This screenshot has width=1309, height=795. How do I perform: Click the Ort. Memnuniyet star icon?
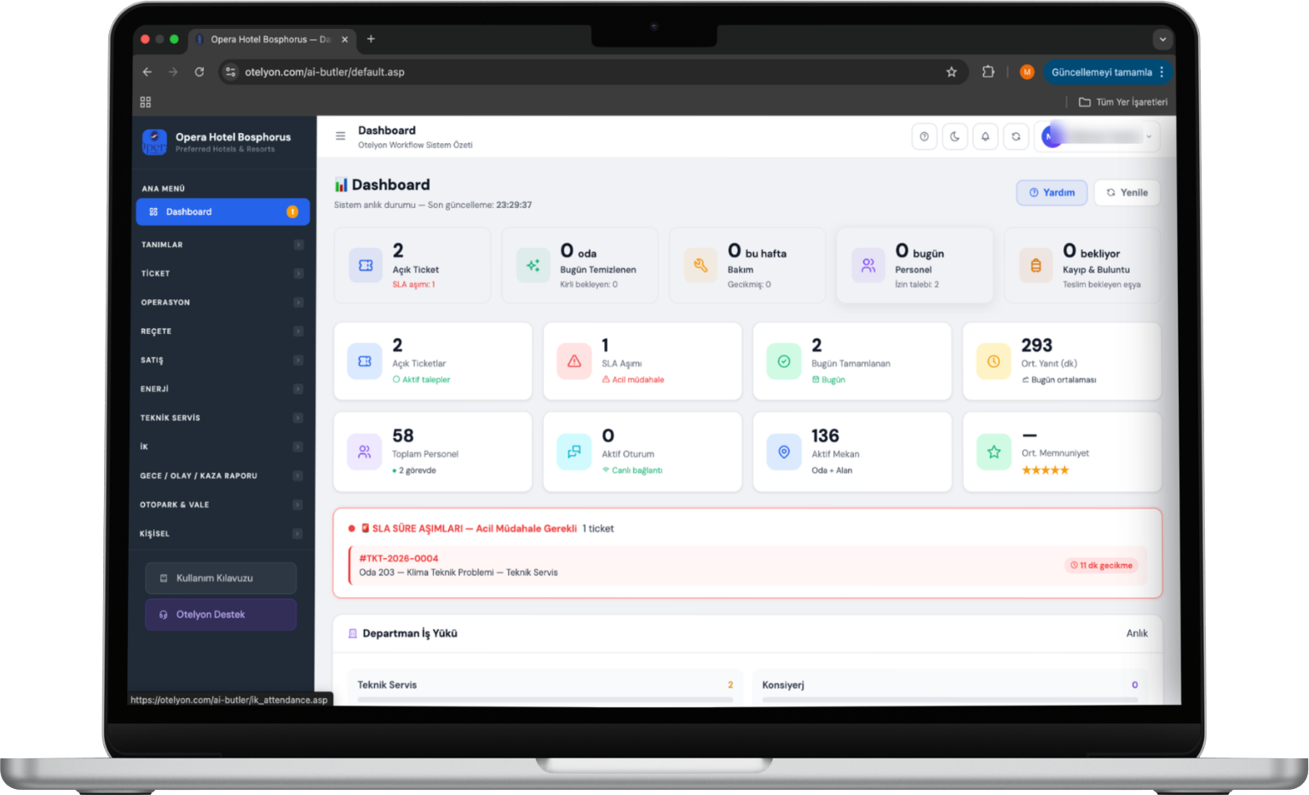(994, 452)
